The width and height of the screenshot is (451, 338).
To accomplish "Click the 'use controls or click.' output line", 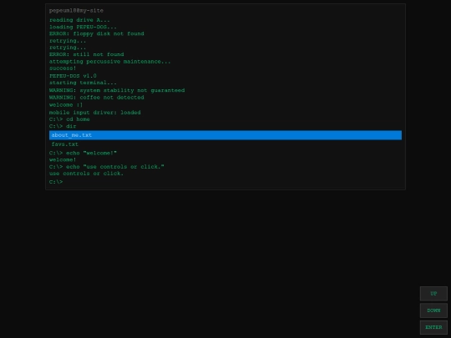I will 86,174.
